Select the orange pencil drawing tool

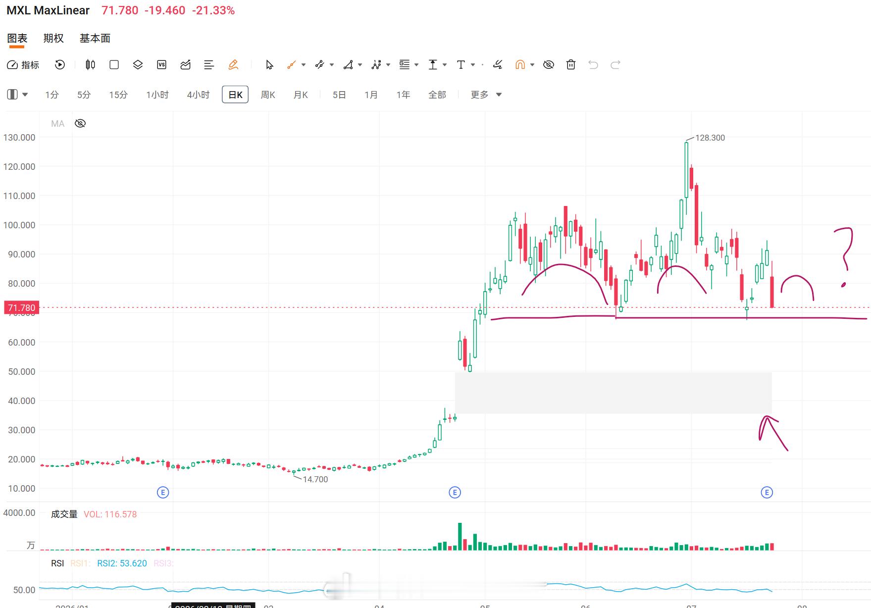coord(233,65)
